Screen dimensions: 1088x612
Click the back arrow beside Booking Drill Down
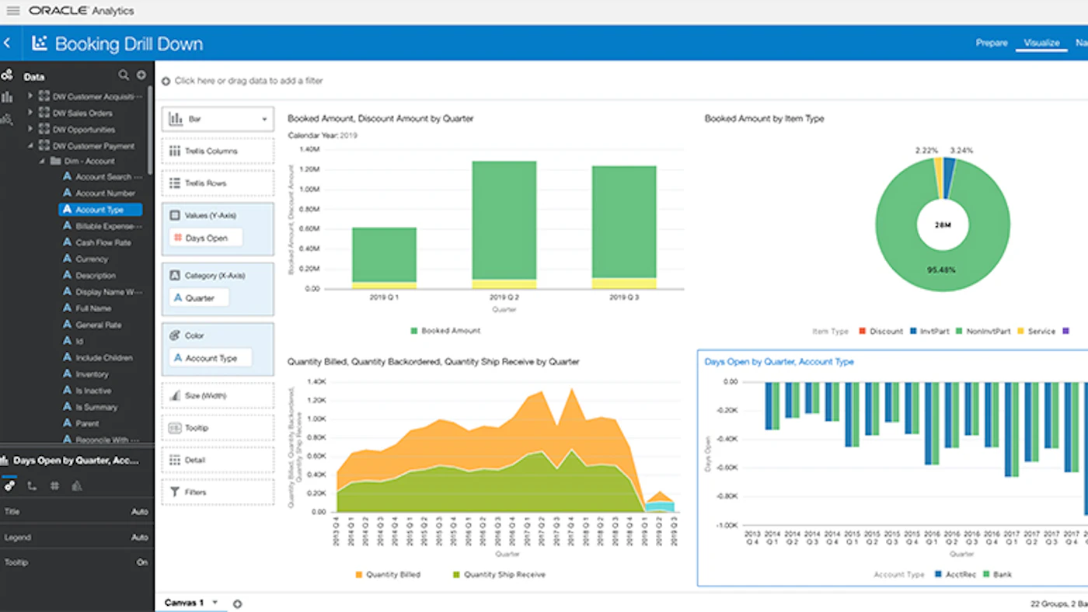point(8,43)
